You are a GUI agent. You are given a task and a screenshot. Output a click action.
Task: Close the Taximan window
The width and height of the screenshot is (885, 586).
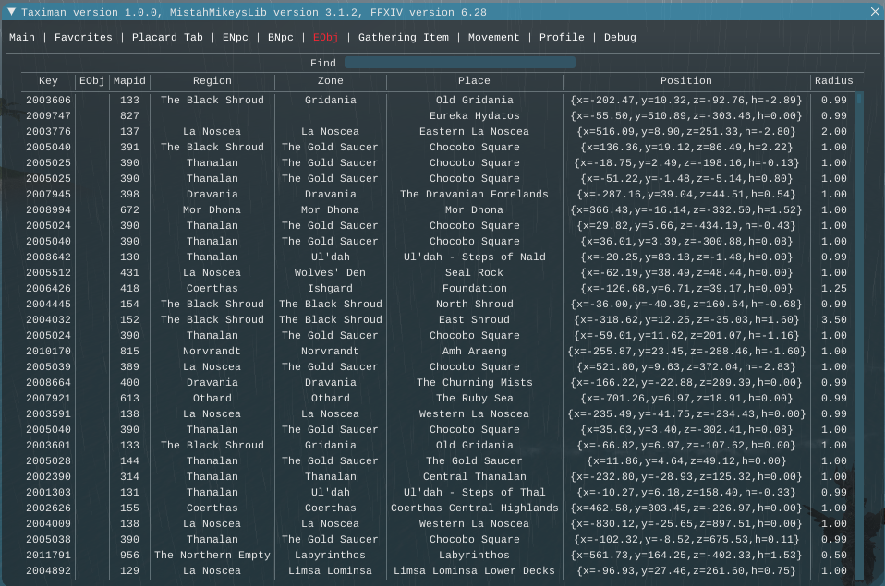click(875, 12)
